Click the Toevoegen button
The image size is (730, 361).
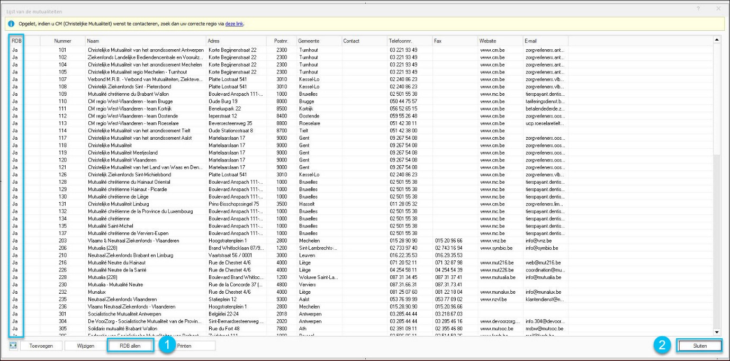40,346
